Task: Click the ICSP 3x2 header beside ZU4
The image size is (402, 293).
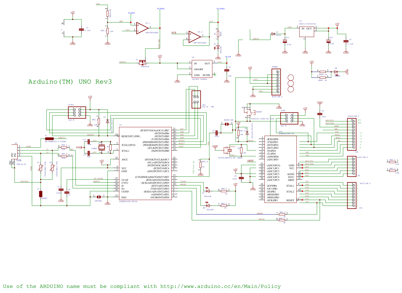Action: click(289, 118)
